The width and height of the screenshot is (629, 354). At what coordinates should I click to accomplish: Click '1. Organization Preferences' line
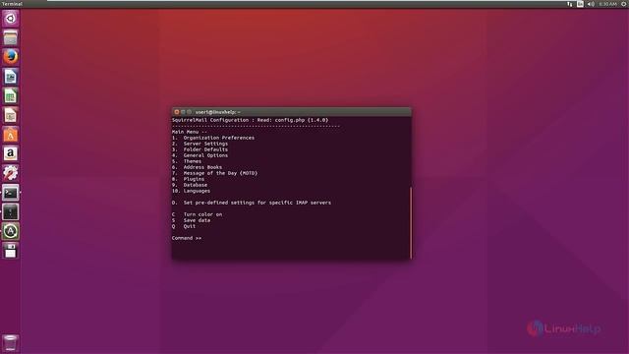[x=213, y=138]
